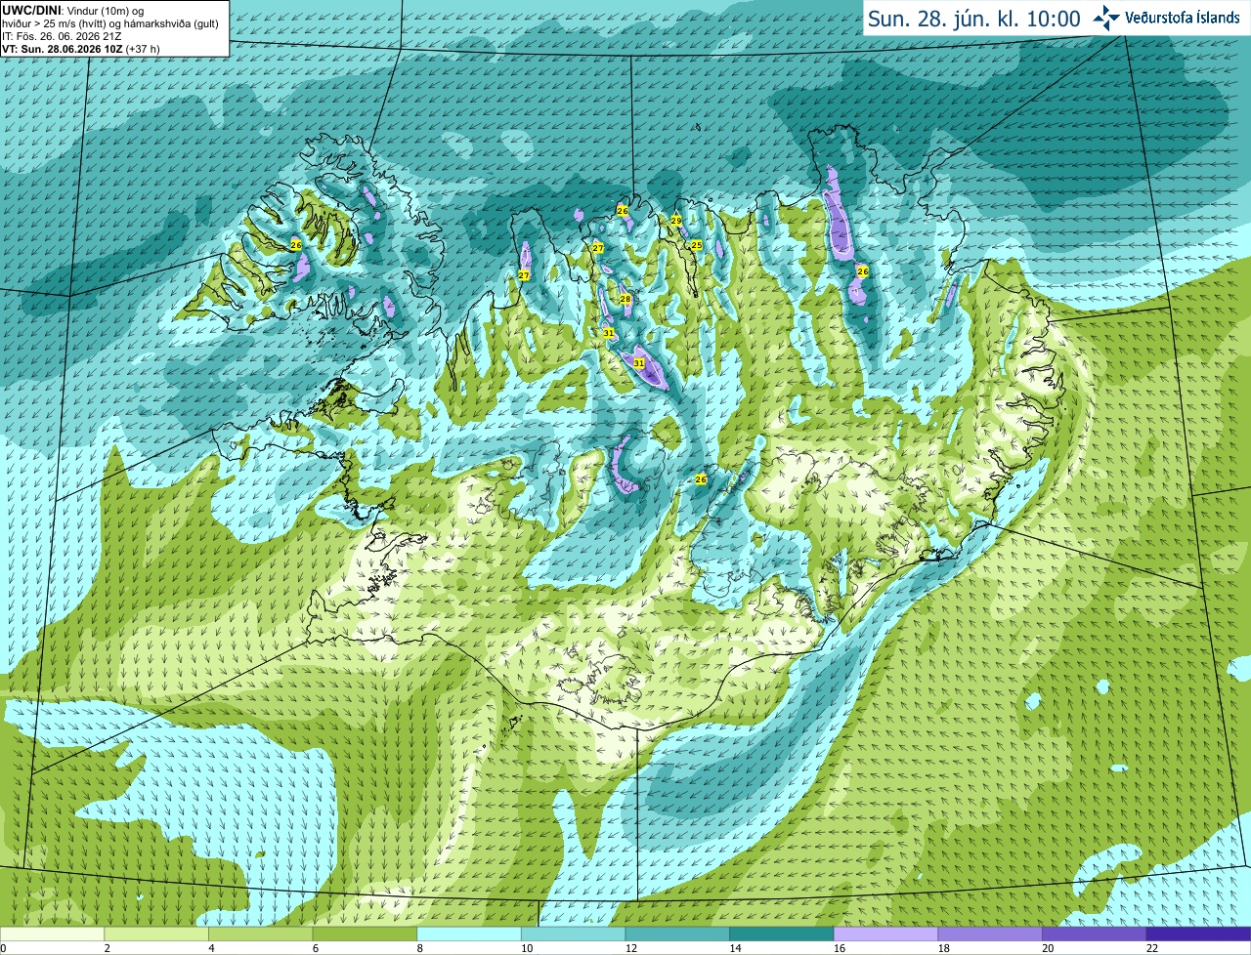Click the yellow 29 gust marker

coord(676,221)
